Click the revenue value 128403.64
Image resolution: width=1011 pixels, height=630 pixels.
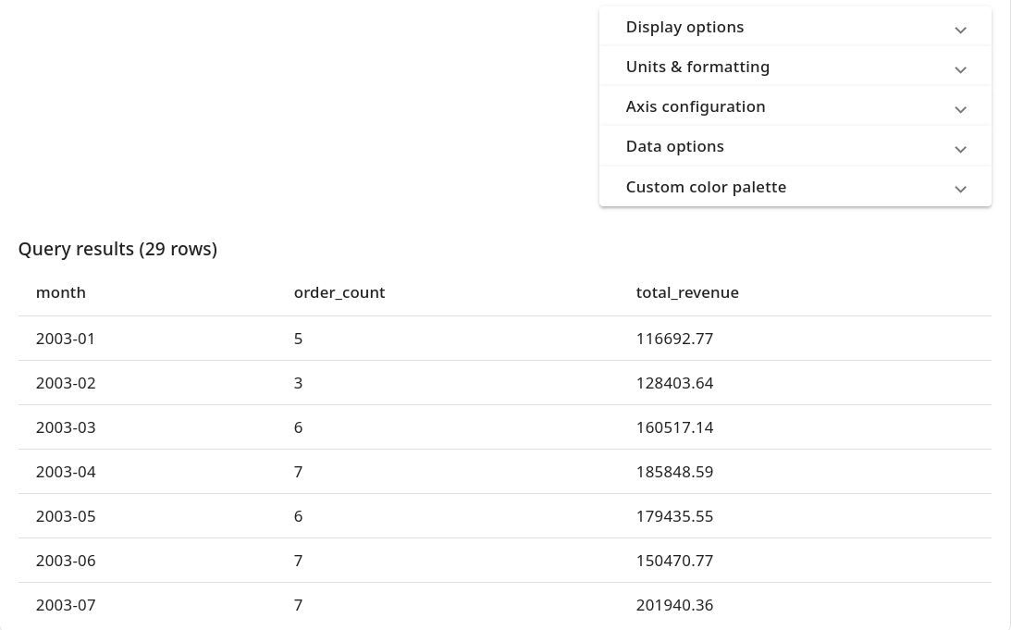coord(674,383)
